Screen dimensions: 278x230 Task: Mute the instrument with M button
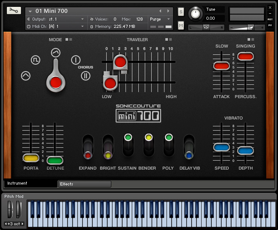pos(181,26)
